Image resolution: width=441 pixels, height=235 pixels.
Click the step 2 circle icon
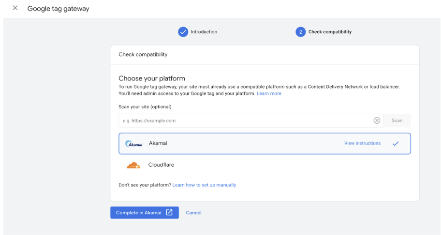tap(300, 32)
